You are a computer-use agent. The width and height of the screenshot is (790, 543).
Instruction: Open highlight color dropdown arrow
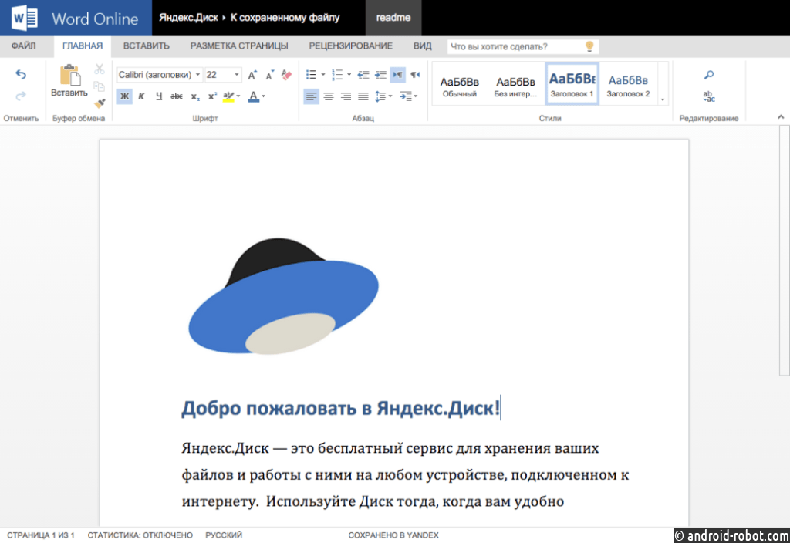tap(238, 96)
